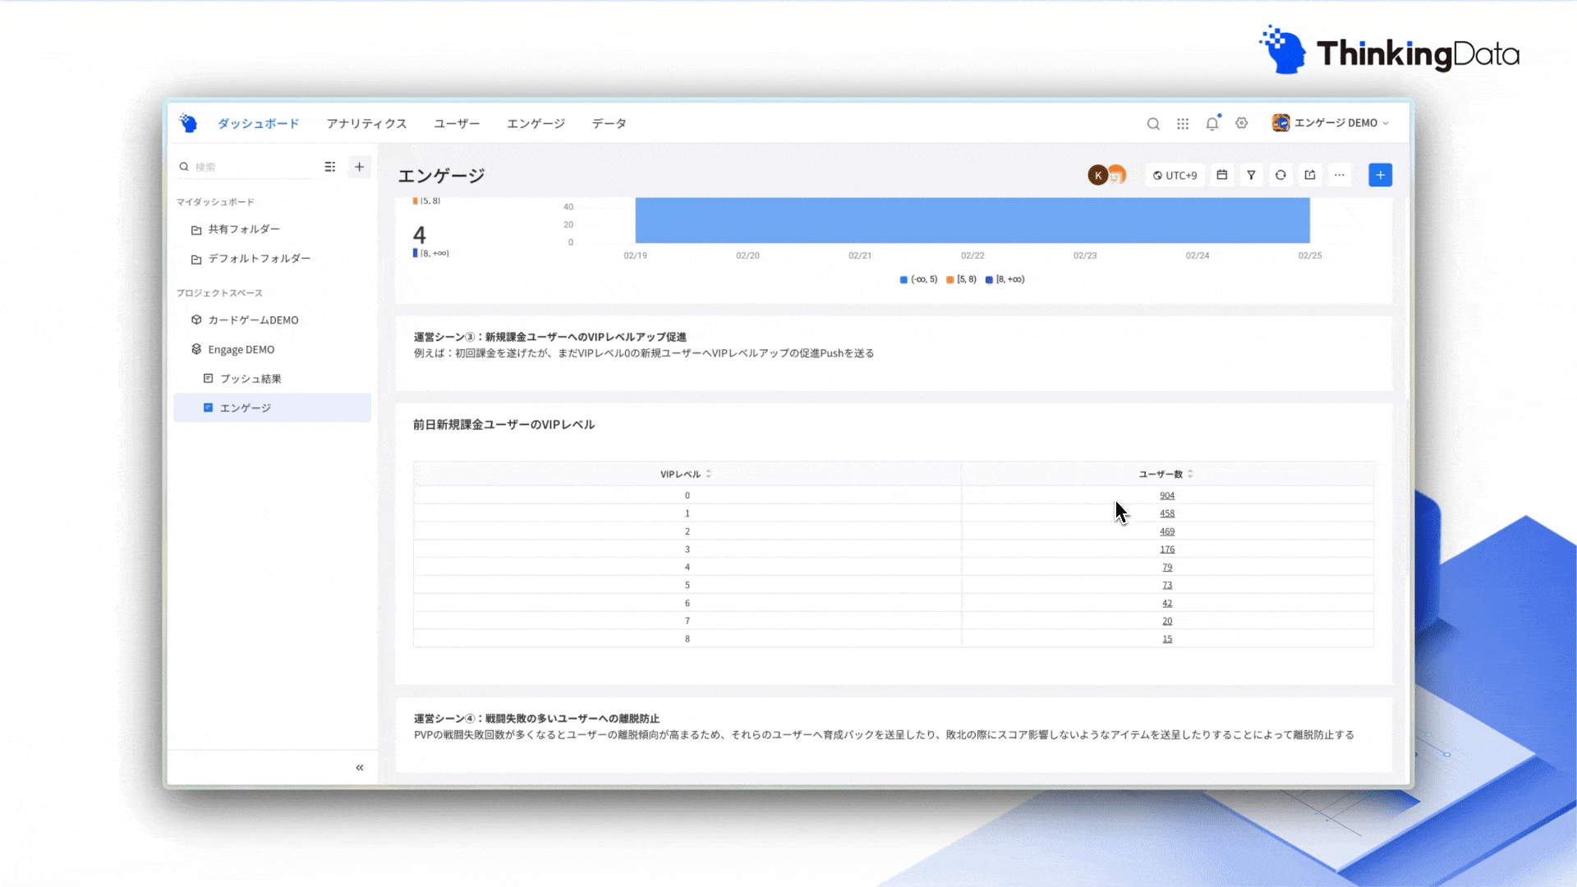Toggle the (-∞, 5) legend series
Image resolution: width=1577 pixels, height=887 pixels.
[918, 279]
